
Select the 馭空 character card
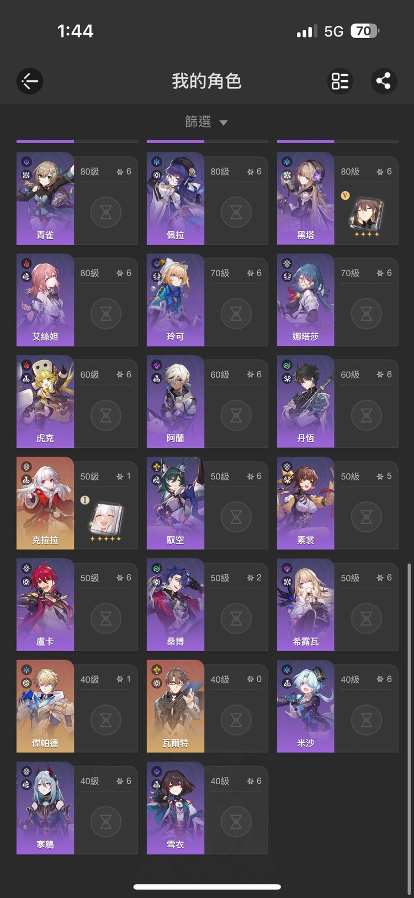coord(207,503)
